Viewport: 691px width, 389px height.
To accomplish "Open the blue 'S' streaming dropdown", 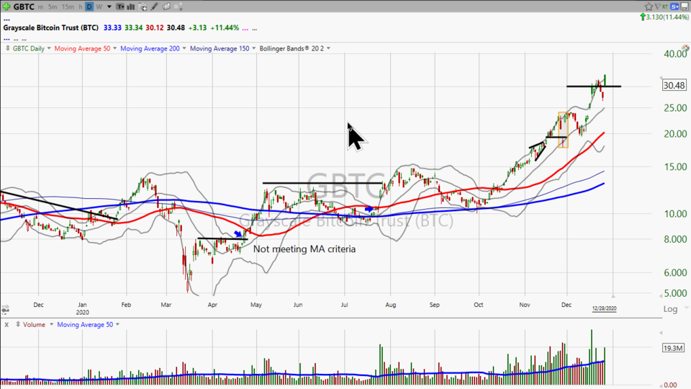I will [x=674, y=6].
